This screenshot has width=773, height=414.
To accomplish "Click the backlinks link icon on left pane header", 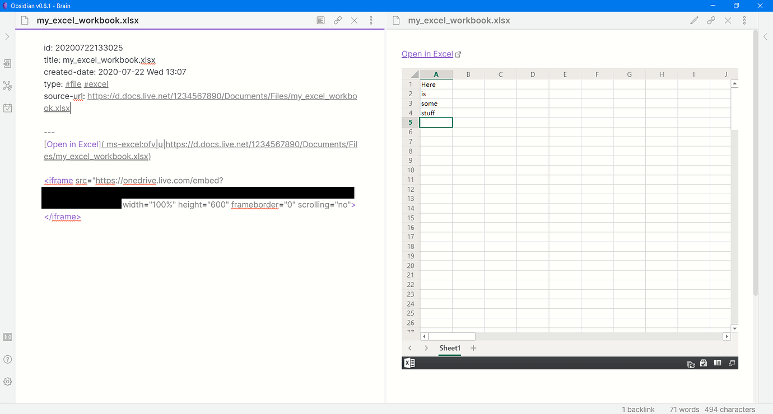I will pos(337,20).
